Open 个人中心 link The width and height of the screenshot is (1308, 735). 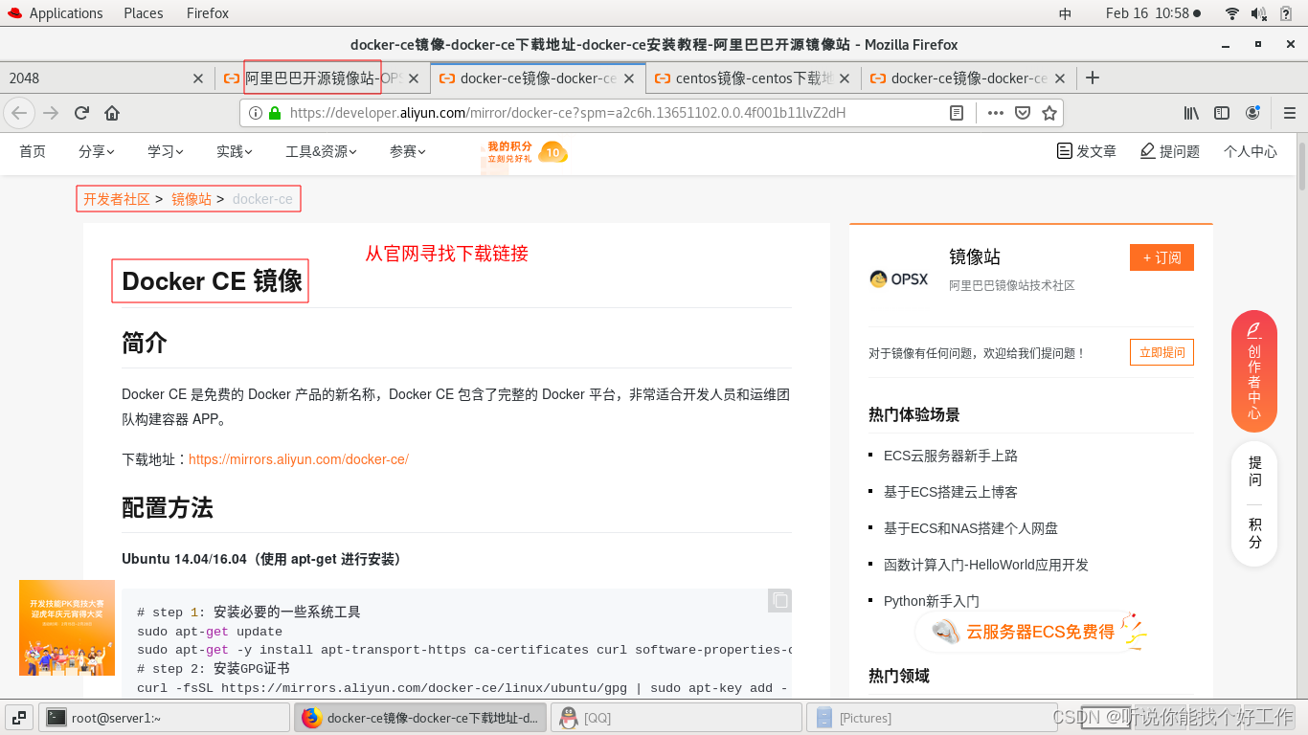[1251, 151]
